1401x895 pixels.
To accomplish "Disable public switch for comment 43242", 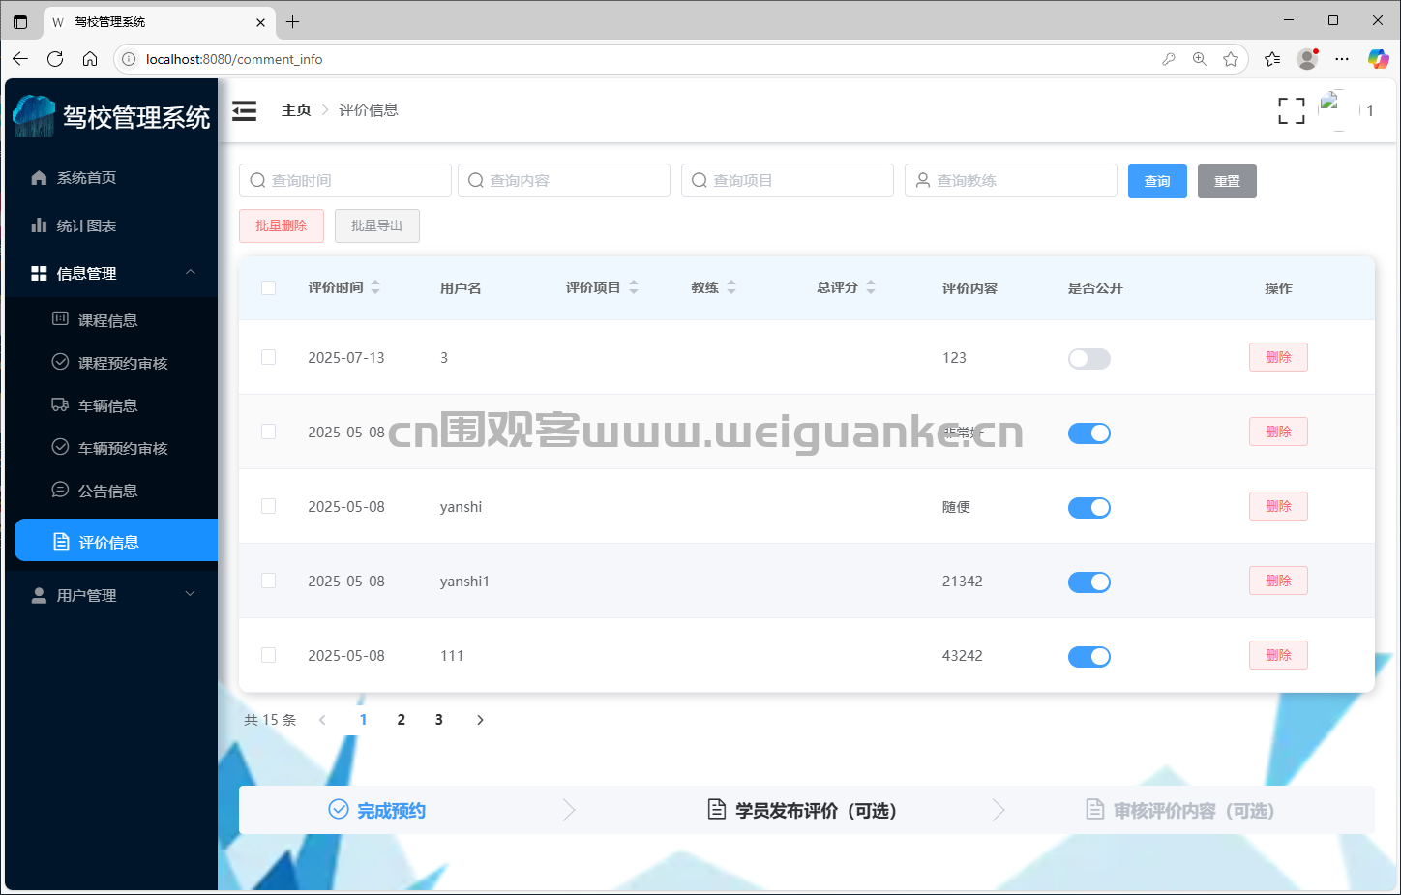I will pyautogui.click(x=1089, y=657).
